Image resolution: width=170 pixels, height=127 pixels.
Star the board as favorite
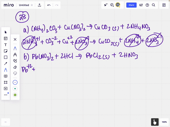click(x=32, y=5)
